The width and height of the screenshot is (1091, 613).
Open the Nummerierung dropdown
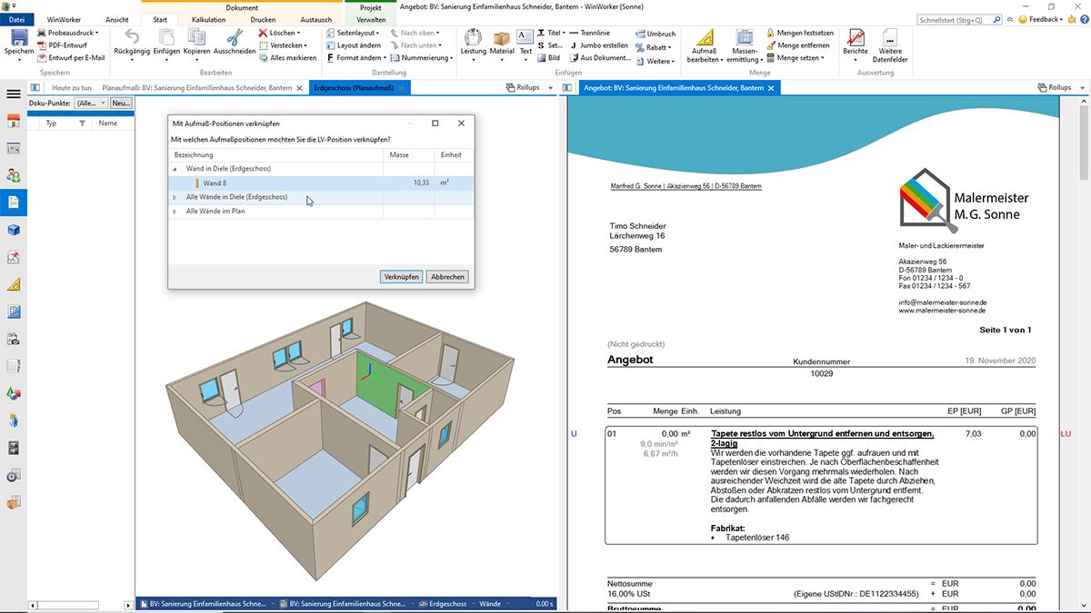point(423,57)
